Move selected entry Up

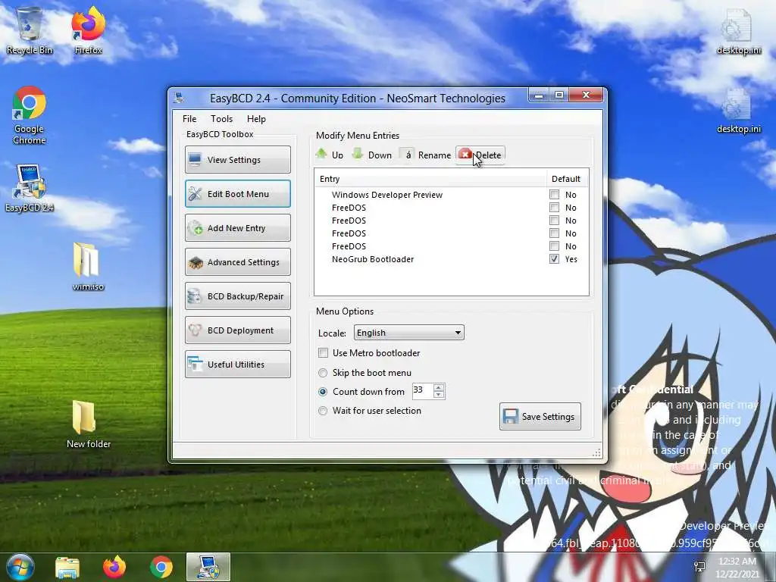click(x=330, y=155)
